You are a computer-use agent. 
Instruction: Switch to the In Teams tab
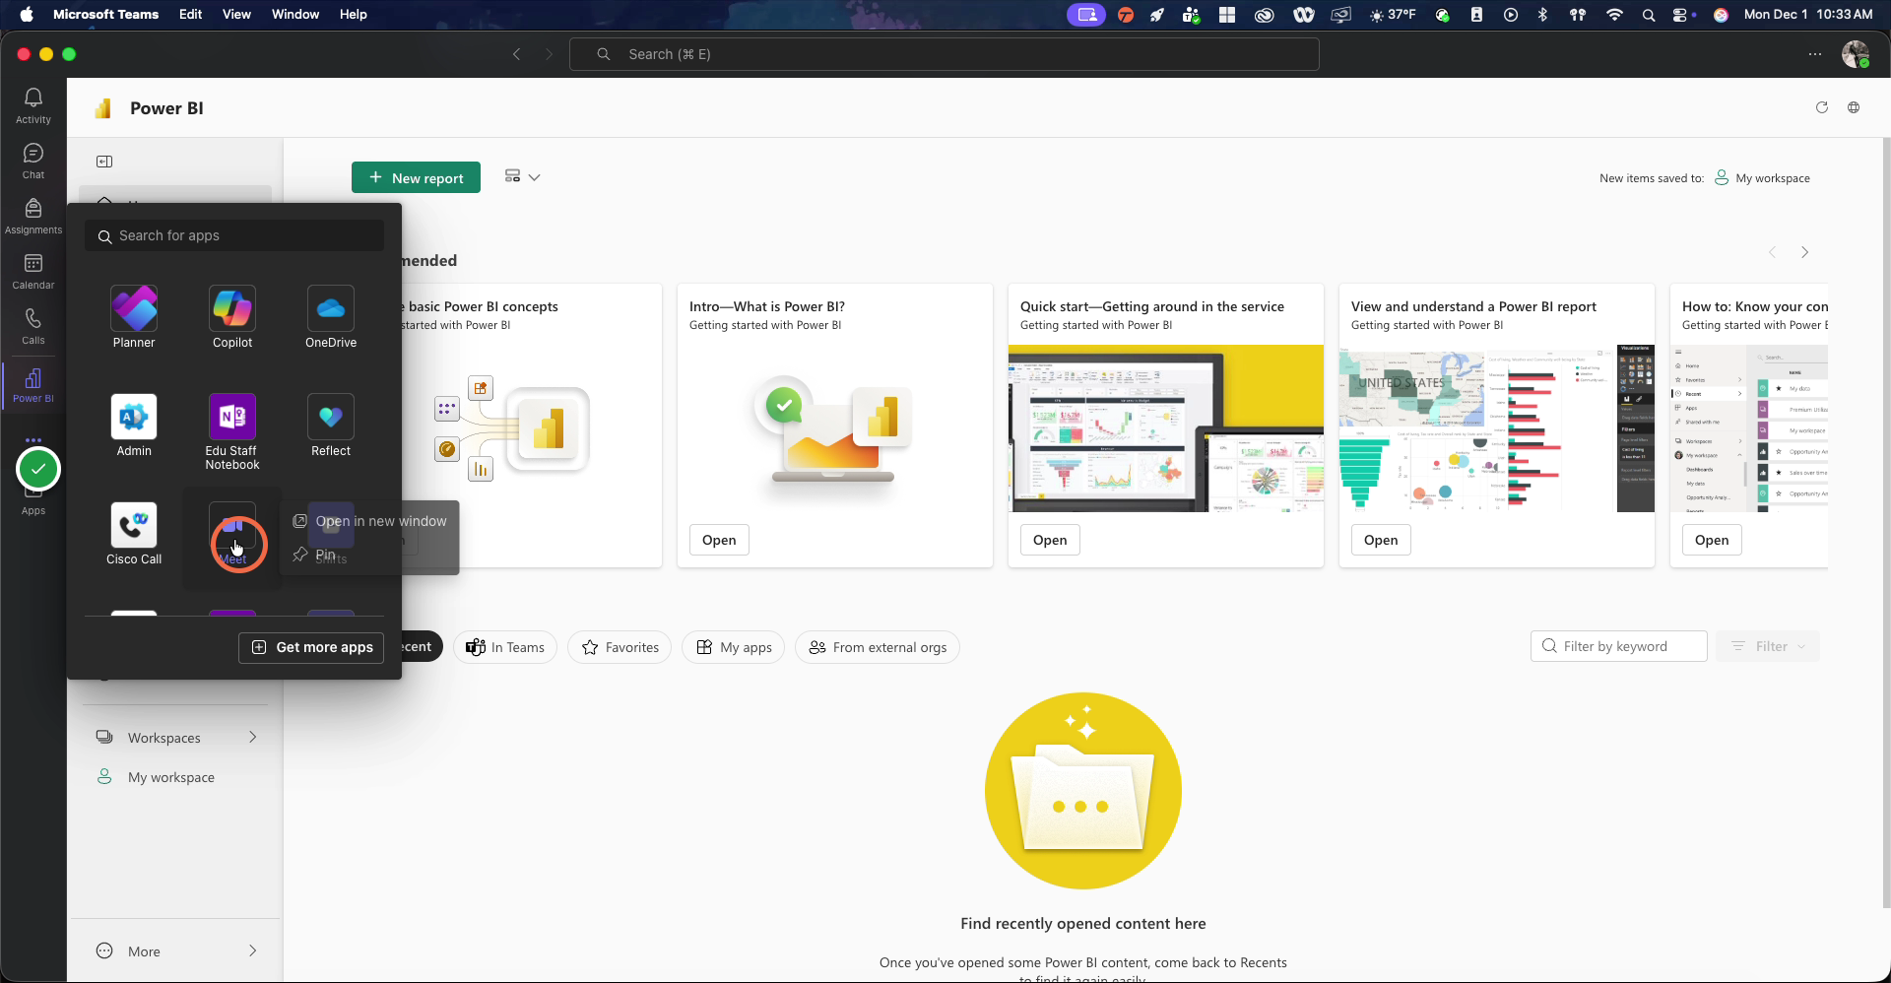click(505, 647)
